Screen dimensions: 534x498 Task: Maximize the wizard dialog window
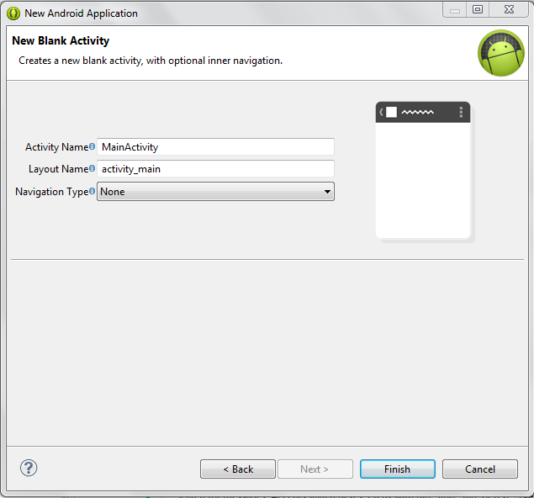(x=478, y=9)
